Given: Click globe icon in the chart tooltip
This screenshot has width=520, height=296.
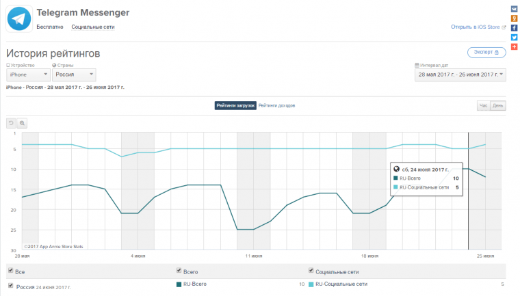Looking at the screenshot, I should (x=396, y=169).
